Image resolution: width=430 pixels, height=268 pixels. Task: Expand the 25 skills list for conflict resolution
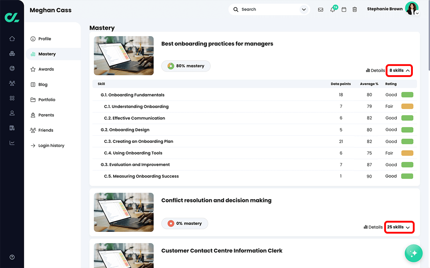coord(399,227)
